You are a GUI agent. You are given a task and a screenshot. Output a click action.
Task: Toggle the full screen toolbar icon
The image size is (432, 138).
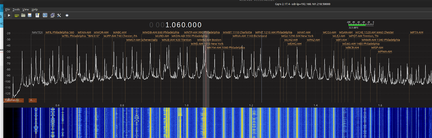pos(67,15)
